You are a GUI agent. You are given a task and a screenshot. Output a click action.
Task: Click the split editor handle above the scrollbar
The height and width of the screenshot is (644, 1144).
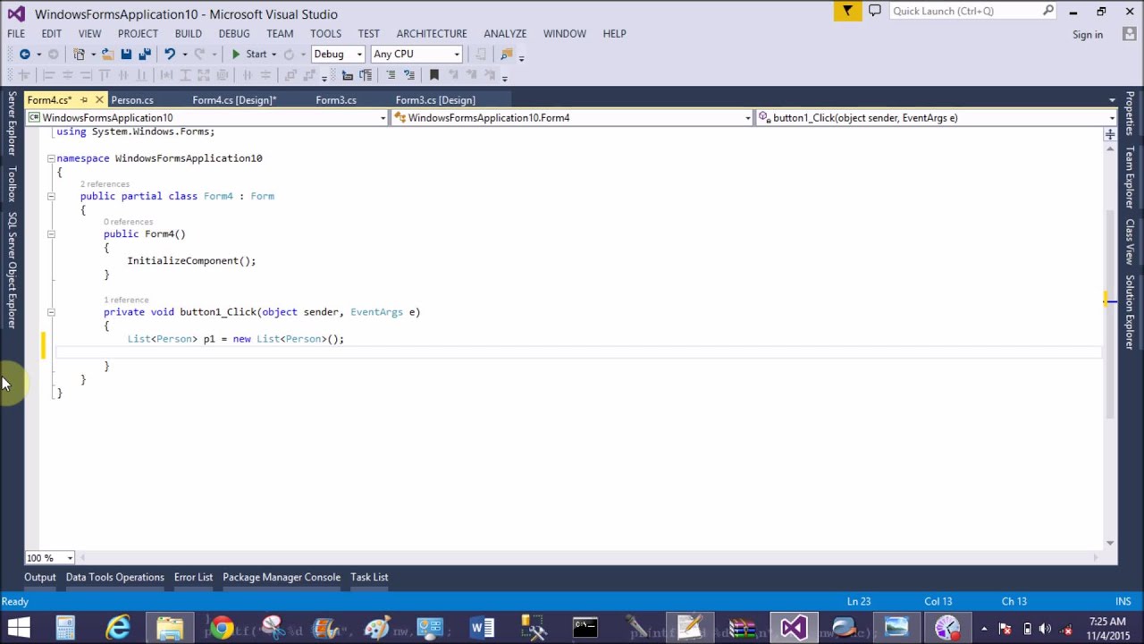coord(1110,134)
